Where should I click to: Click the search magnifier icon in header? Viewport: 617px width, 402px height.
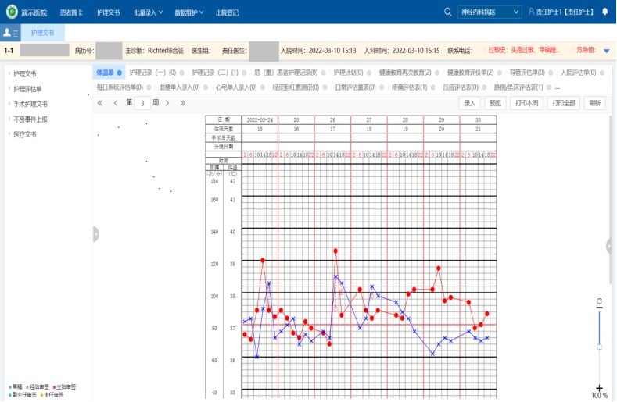click(x=447, y=12)
